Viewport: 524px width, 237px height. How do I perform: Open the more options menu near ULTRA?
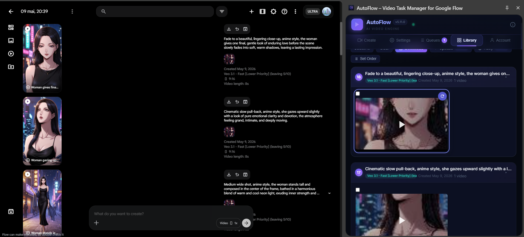(295, 11)
